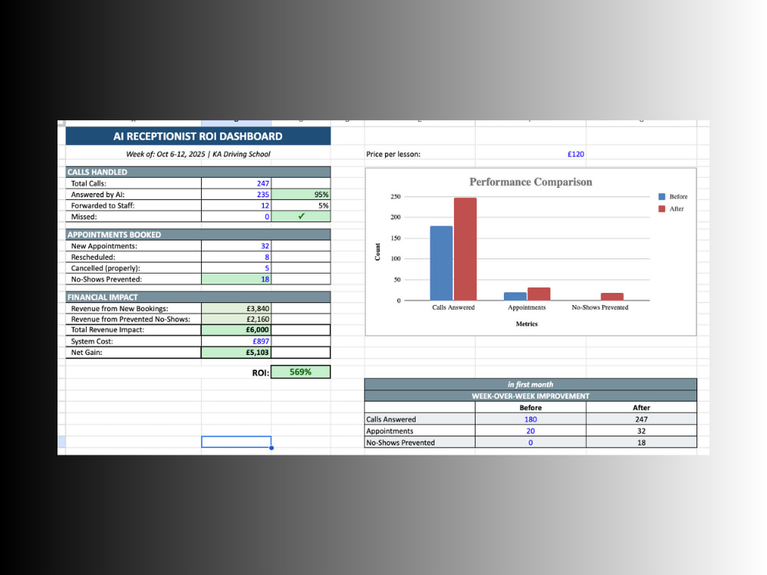767x575 pixels.
Task: Click the CALLS HANDLED section header
Action: (198, 172)
